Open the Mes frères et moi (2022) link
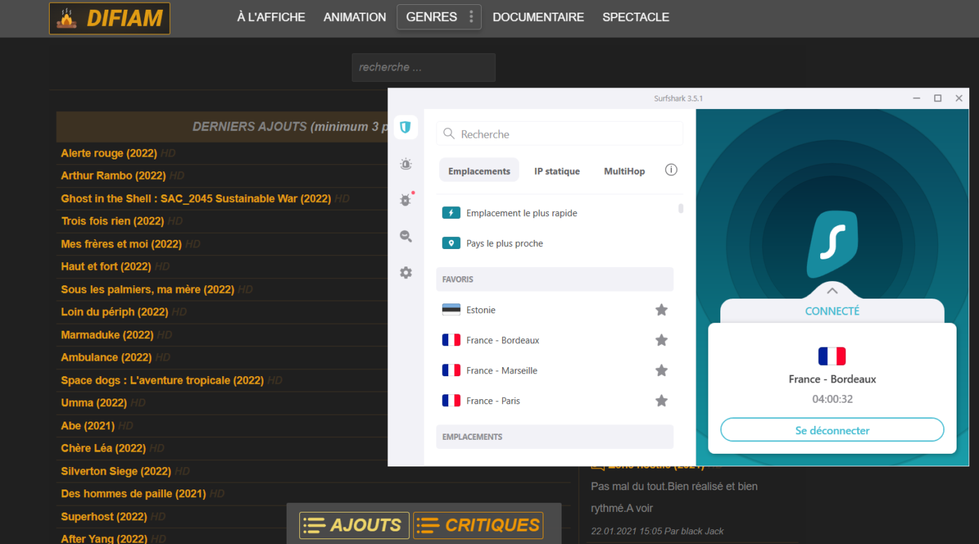Screen dimensions: 979x544 click(121, 244)
